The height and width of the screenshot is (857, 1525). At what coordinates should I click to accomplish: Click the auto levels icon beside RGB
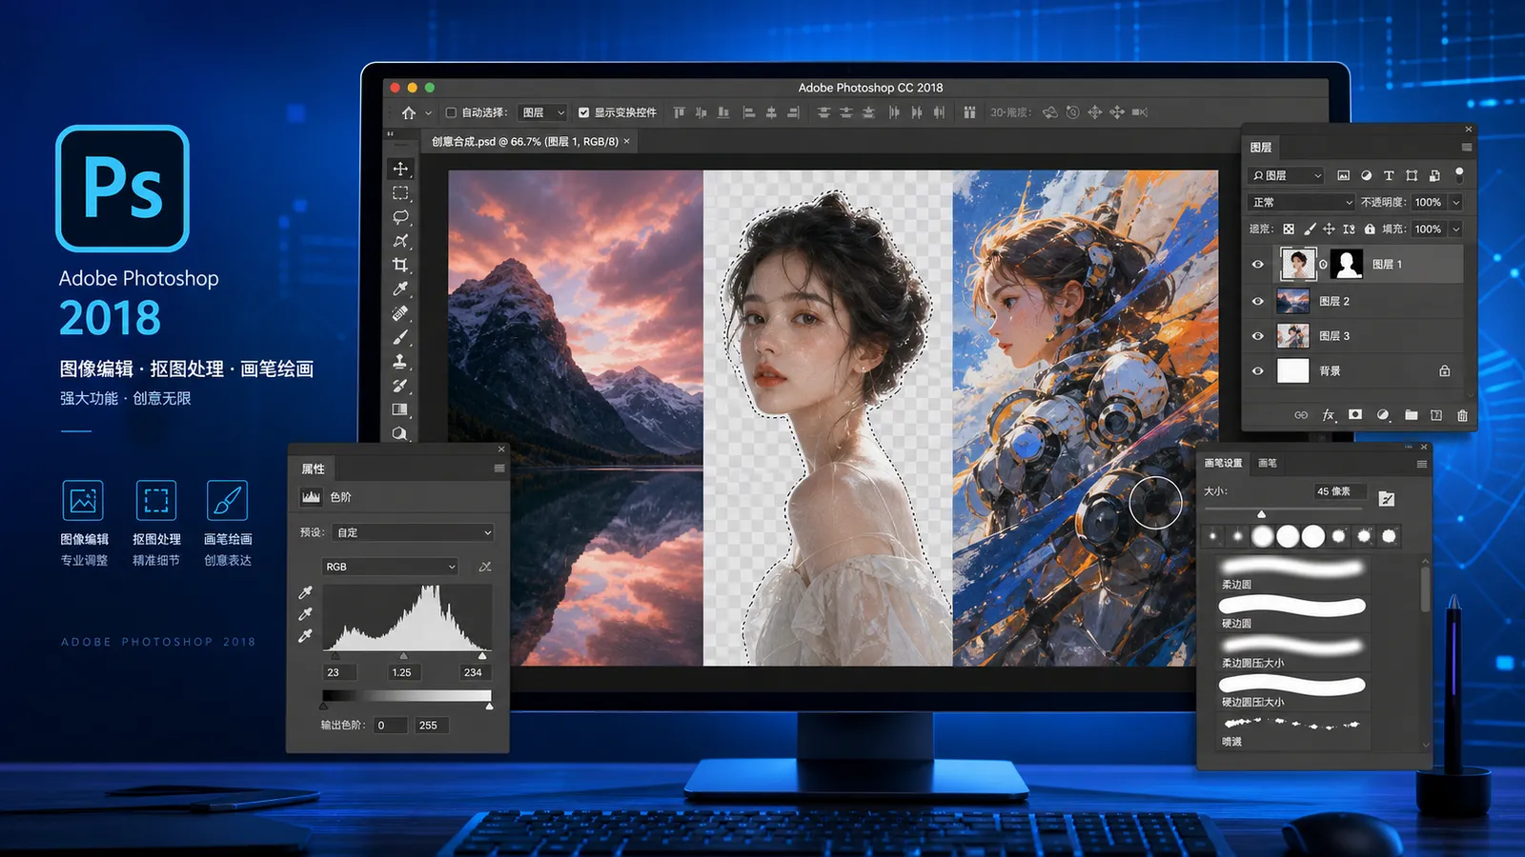(x=485, y=567)
